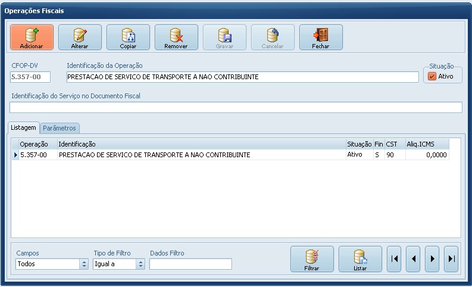472x287 pixels.
Task: Jump to the last record
Action: coord(451,259)
